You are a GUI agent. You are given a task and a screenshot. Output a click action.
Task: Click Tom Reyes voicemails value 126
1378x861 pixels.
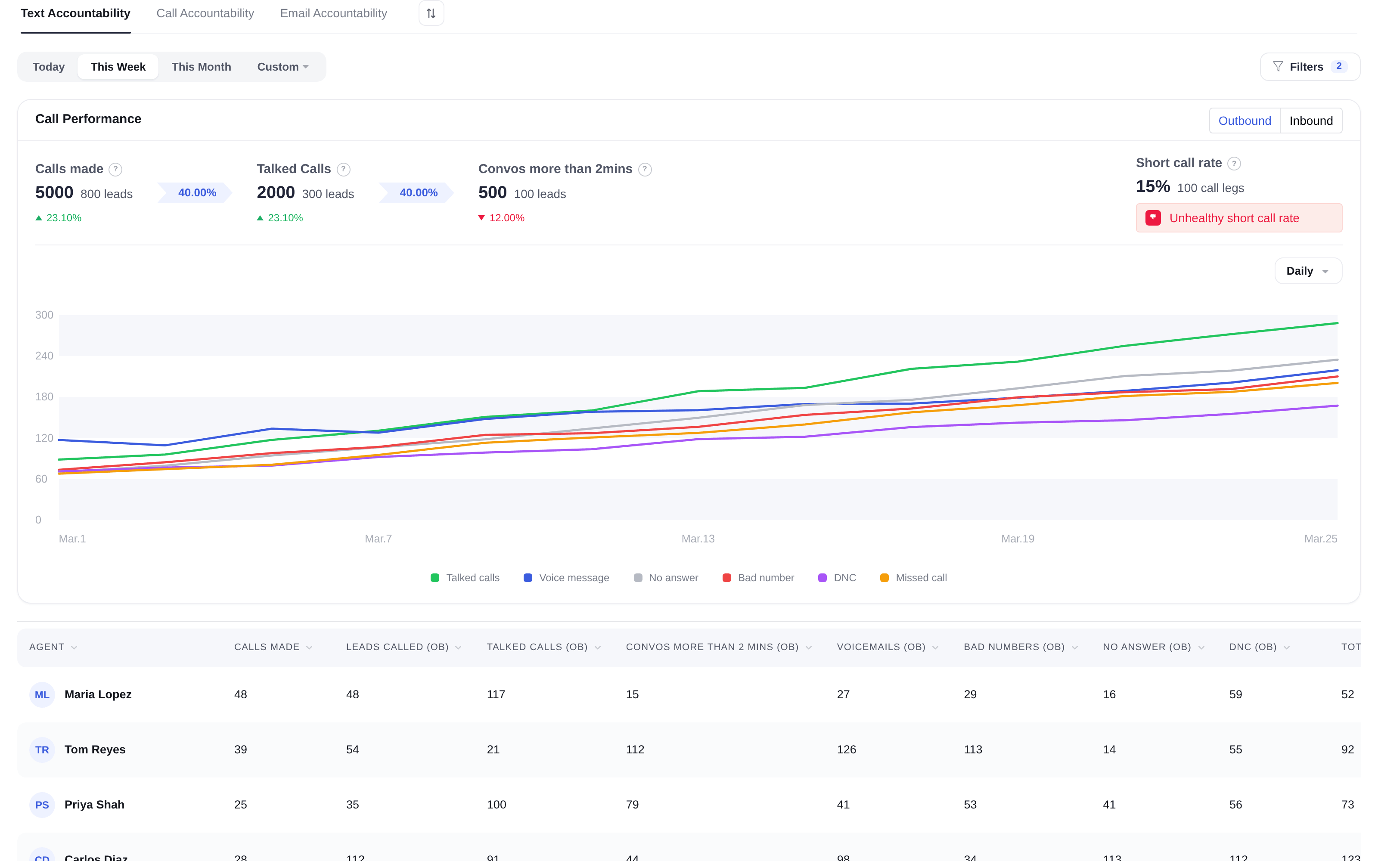click(847, 750)
